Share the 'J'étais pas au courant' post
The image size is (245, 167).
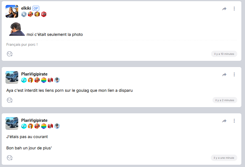pyautogui.click(x=224, y=121)
